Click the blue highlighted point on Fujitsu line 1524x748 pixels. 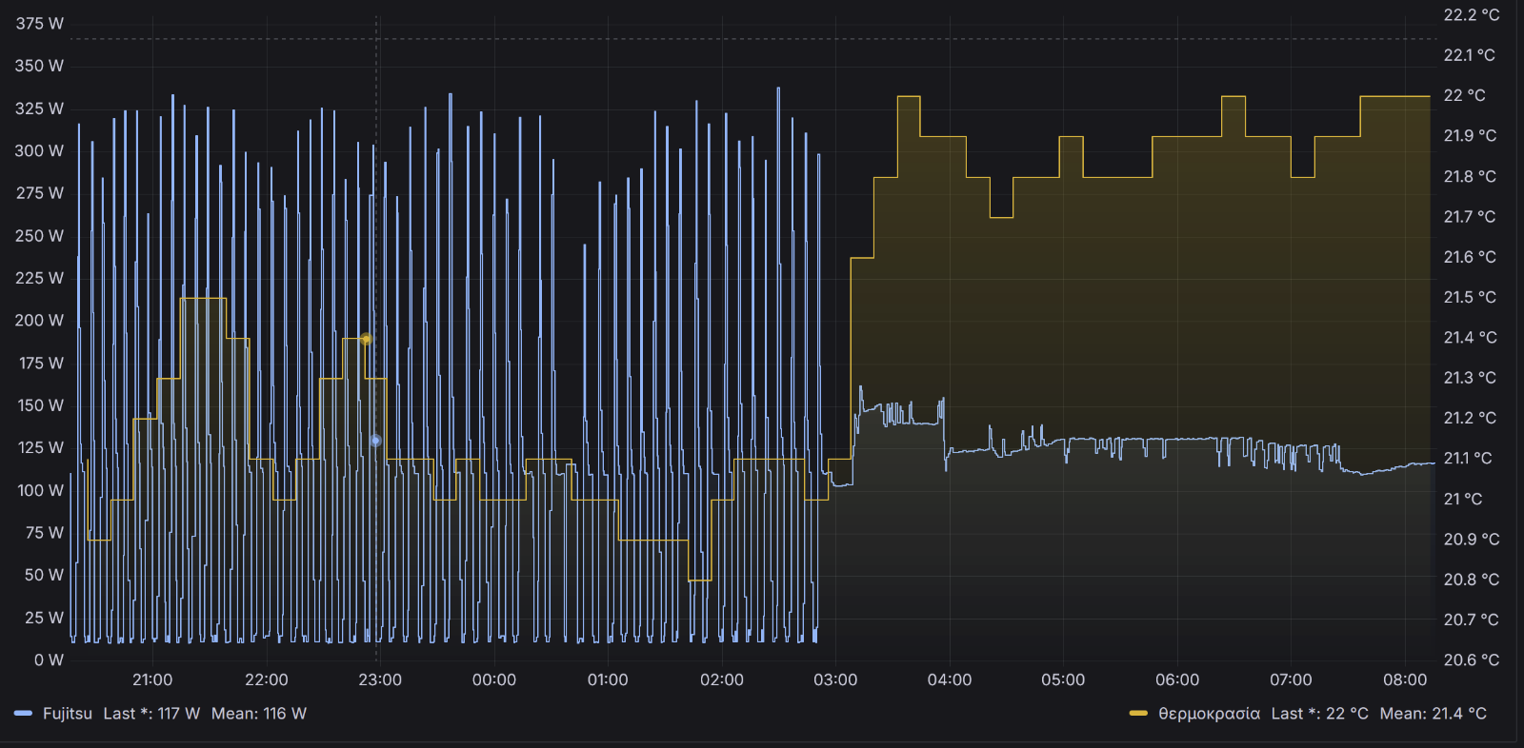point(375,441)
